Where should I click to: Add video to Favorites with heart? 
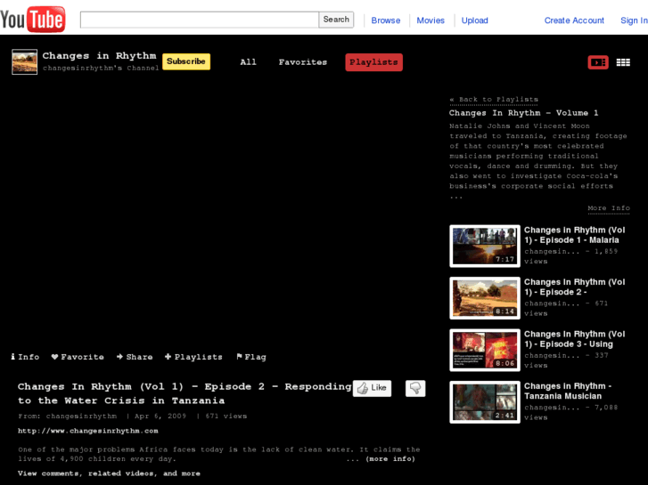pos(78,357)
